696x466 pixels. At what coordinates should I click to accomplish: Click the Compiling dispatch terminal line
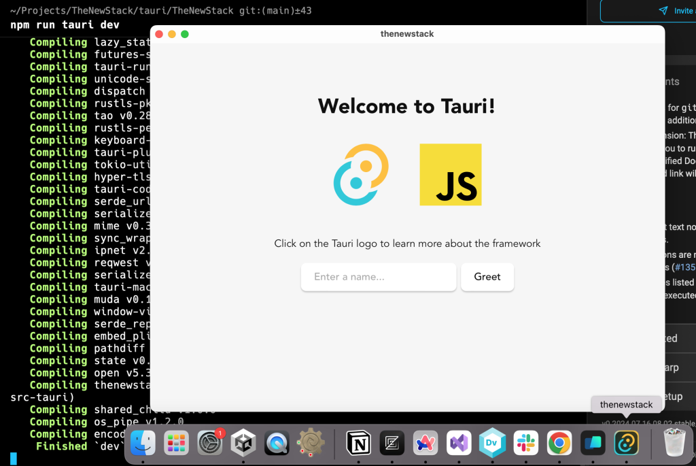coord(88,91)
